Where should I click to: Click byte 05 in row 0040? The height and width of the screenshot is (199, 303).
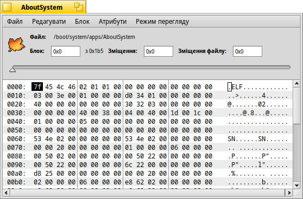click(83, 122)
